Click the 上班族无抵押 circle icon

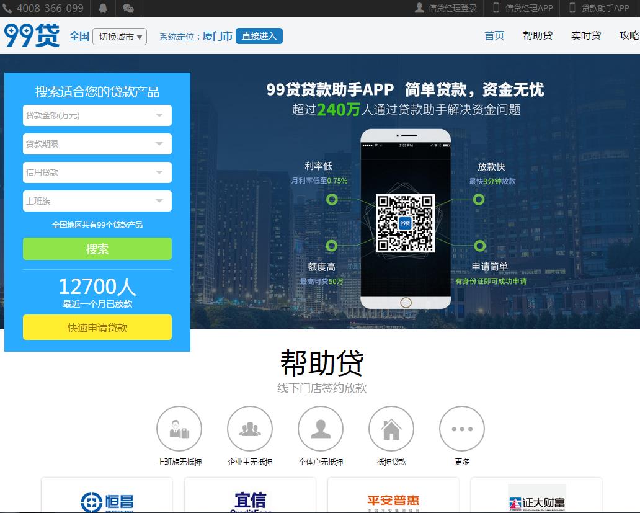point(179,429)
